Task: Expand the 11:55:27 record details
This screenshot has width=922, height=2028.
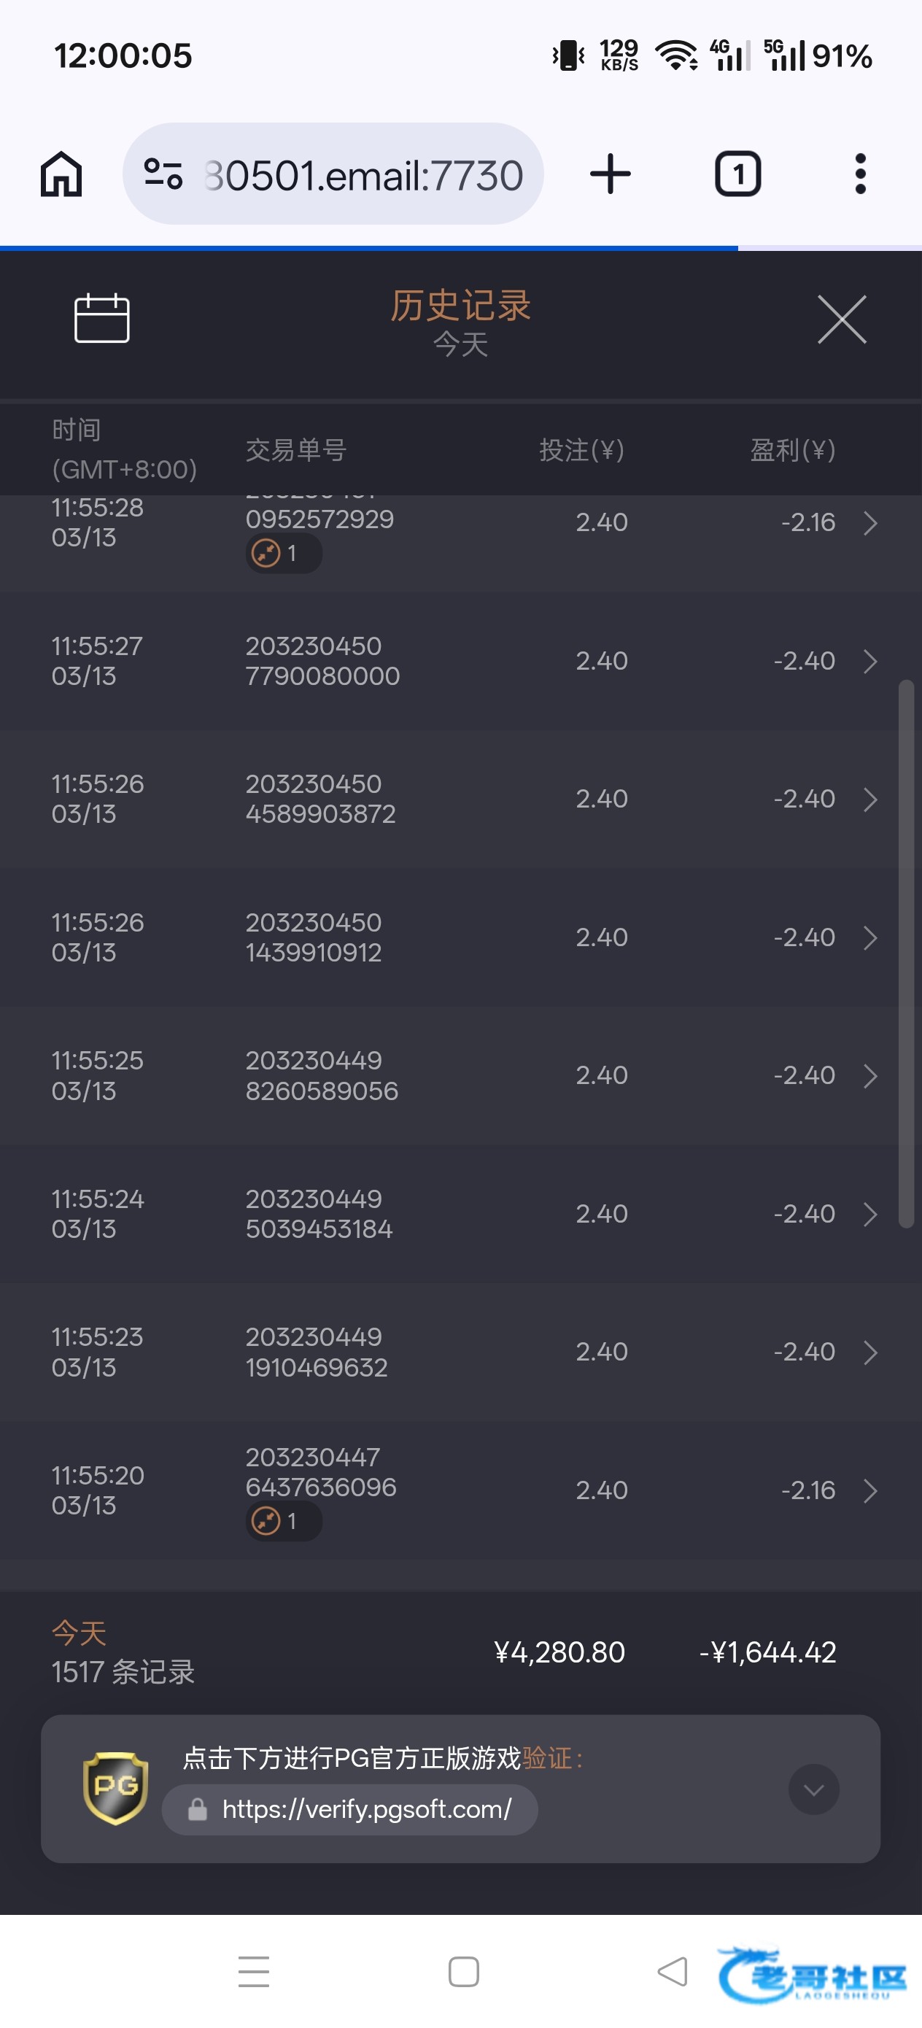Action: coord(869,662)
